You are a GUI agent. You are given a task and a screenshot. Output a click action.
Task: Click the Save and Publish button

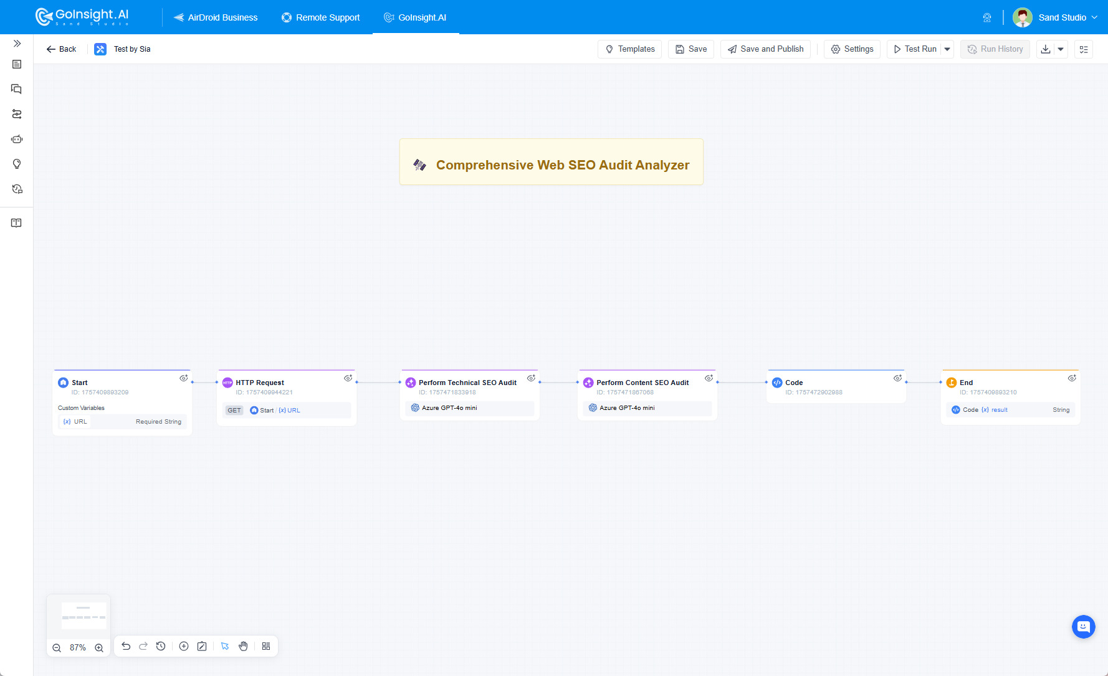(x=765, y=49)
